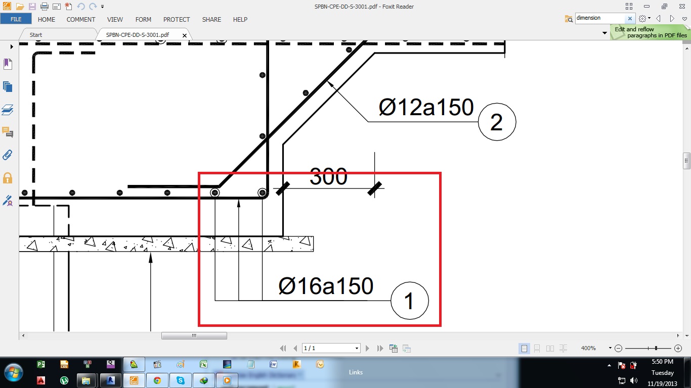Zoom out with the minus button

pyautogui.click(x=618, y=348)
